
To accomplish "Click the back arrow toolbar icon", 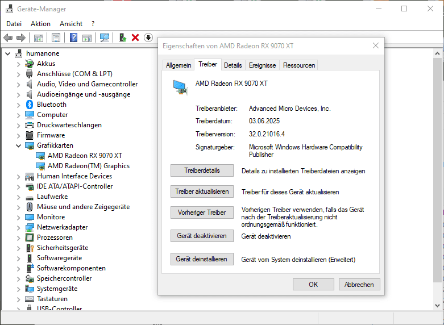I will pos(8,37).
